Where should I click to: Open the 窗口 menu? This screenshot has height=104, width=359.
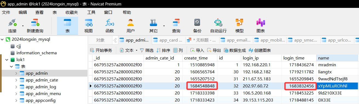[108, 12]
